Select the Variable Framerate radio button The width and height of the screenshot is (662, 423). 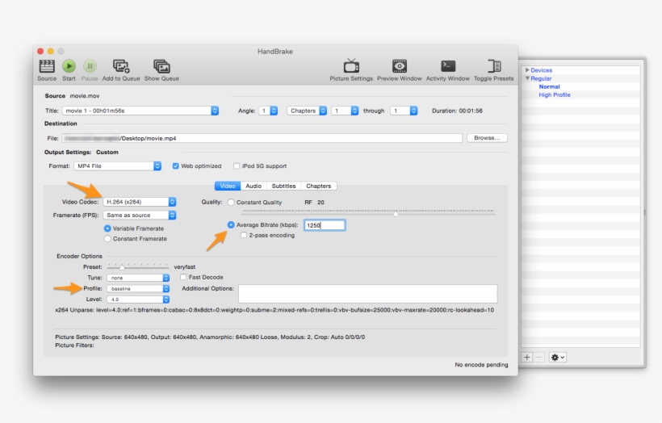click(107, 228)
